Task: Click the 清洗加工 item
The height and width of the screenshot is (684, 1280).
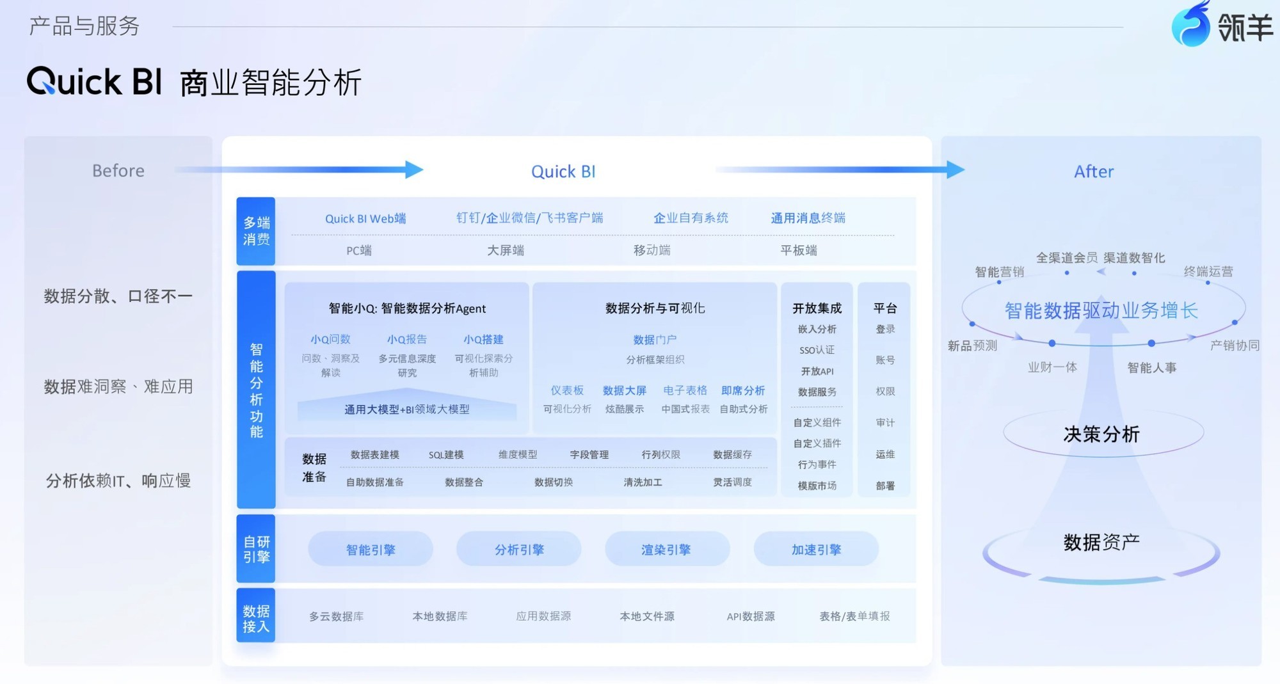Action: [x=643, y=482]
